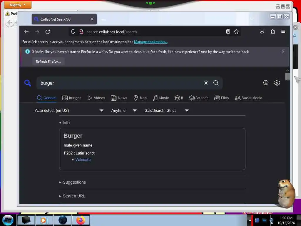Open the Save to Pocket icon

(x=262, y=32)
